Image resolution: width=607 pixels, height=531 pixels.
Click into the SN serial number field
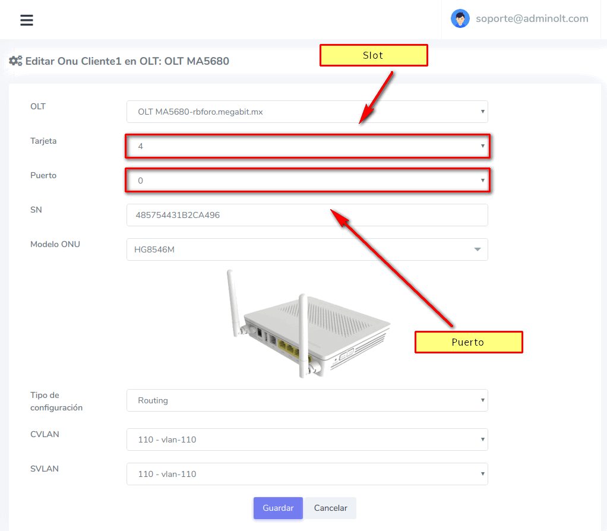[x=306, y=215]
